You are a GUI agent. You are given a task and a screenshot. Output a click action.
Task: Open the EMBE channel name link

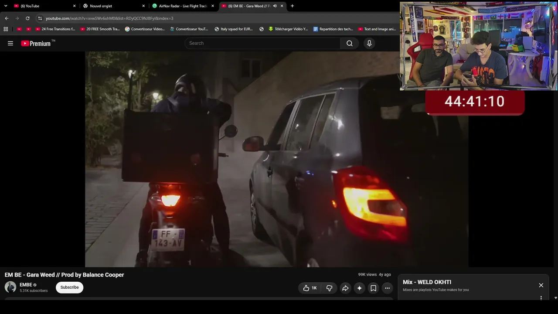(26, 285)
